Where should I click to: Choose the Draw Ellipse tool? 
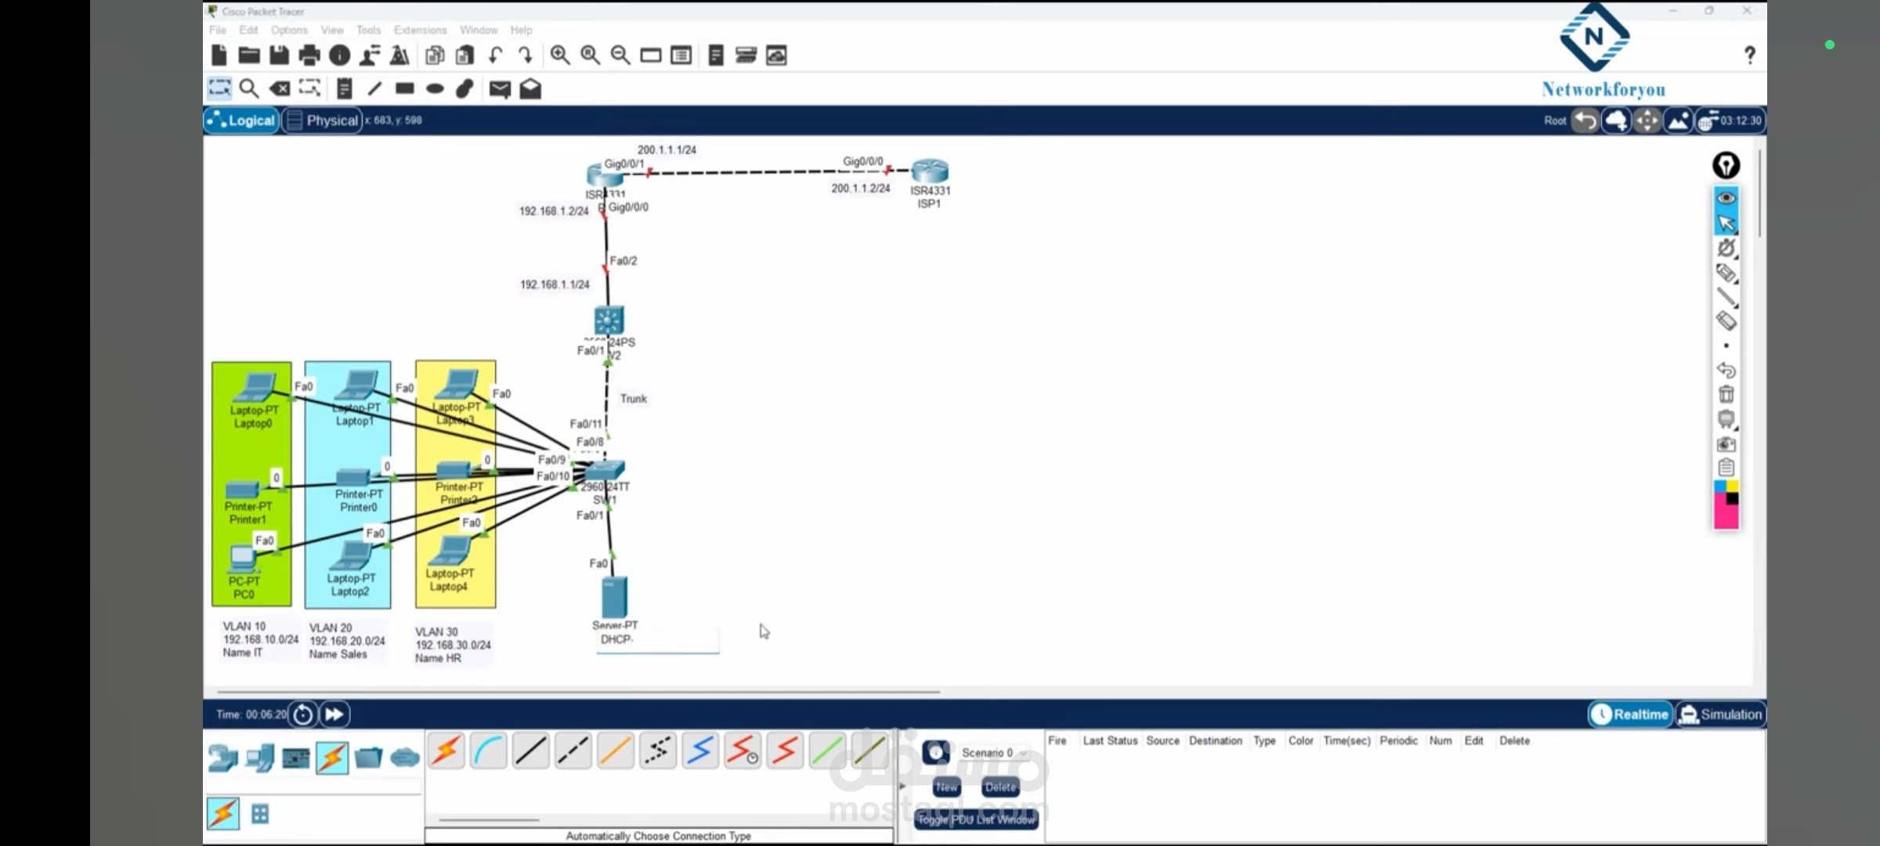435,89
